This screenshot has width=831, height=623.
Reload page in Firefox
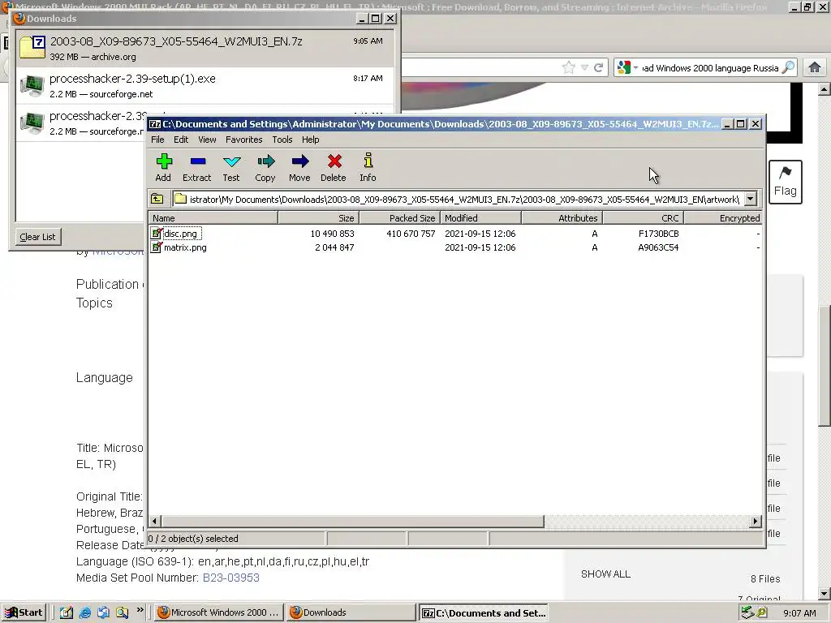[x=598, y=67]
